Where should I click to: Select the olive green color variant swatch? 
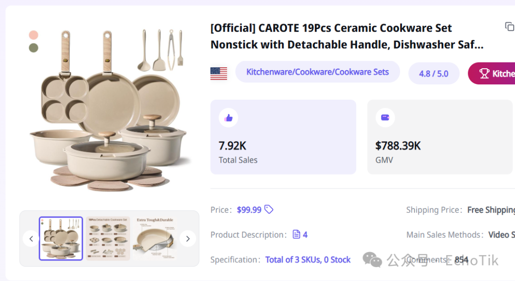click(33, 48)
